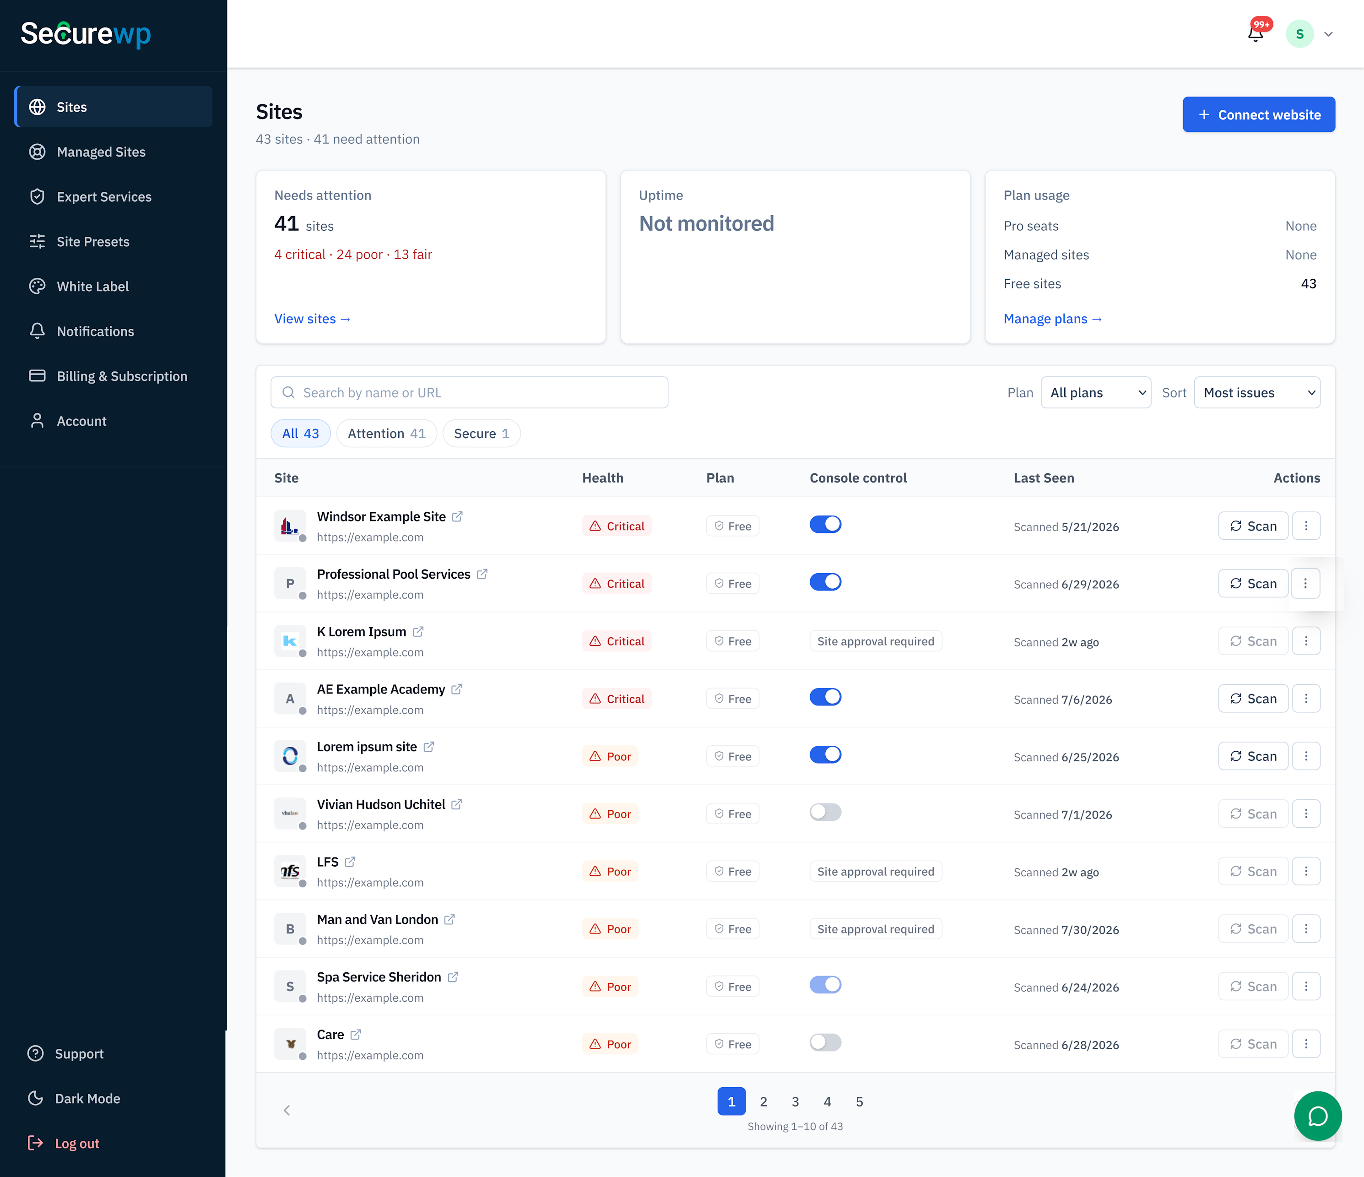Toggle console control for Spa Service Sheridon

826,985
